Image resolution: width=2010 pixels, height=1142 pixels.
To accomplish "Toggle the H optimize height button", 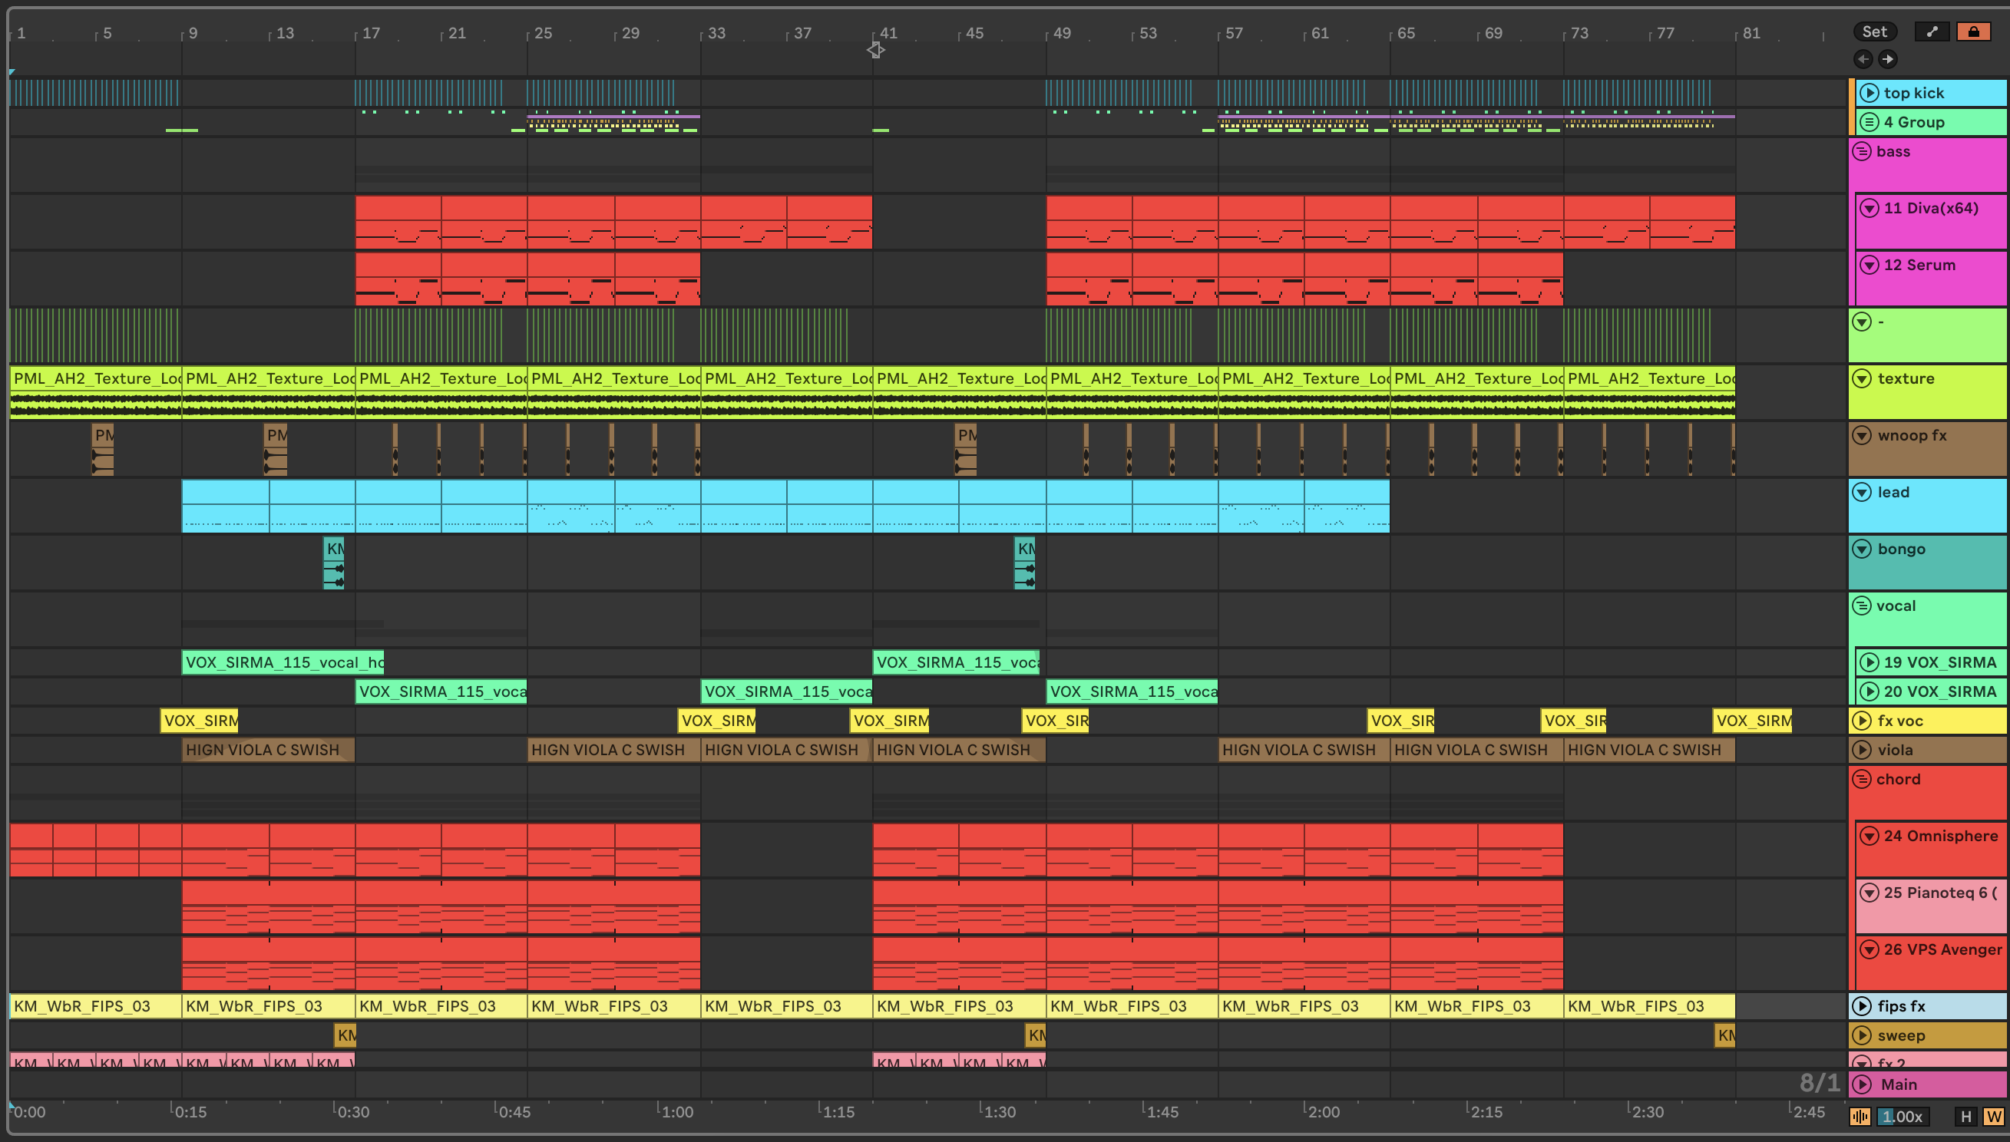I will (1965, 1117).
